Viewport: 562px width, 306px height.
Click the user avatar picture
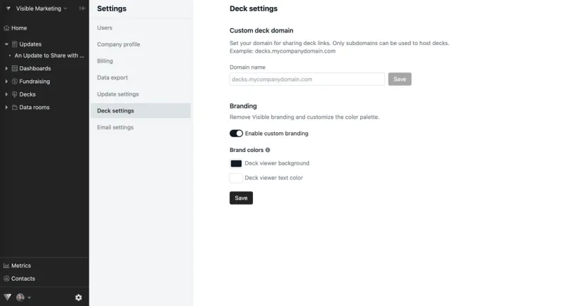(x=20, y=298)
